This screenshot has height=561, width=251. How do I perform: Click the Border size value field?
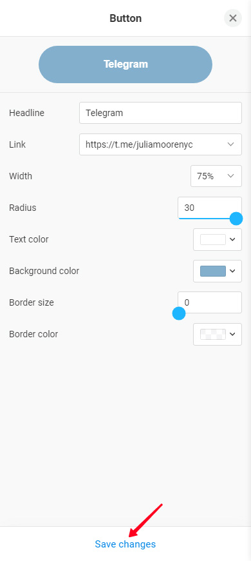[210, 302]
